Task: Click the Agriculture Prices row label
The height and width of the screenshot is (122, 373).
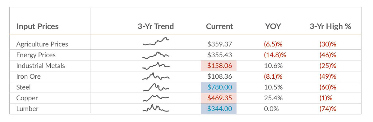Action: [x=42, y=44]
